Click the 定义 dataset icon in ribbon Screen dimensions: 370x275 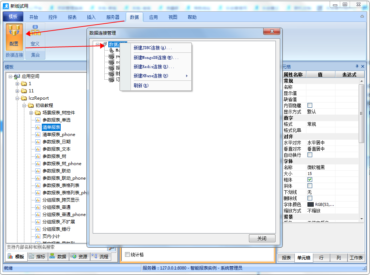pos(35,36)
